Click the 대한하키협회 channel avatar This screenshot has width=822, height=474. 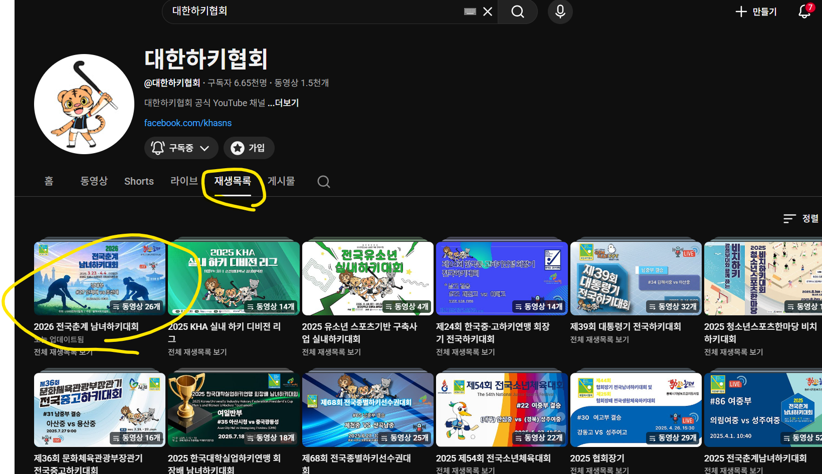click(x=84, y=104)
